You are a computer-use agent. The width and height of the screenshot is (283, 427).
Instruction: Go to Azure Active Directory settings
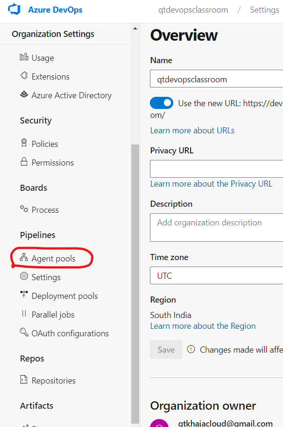pos(72,95)
